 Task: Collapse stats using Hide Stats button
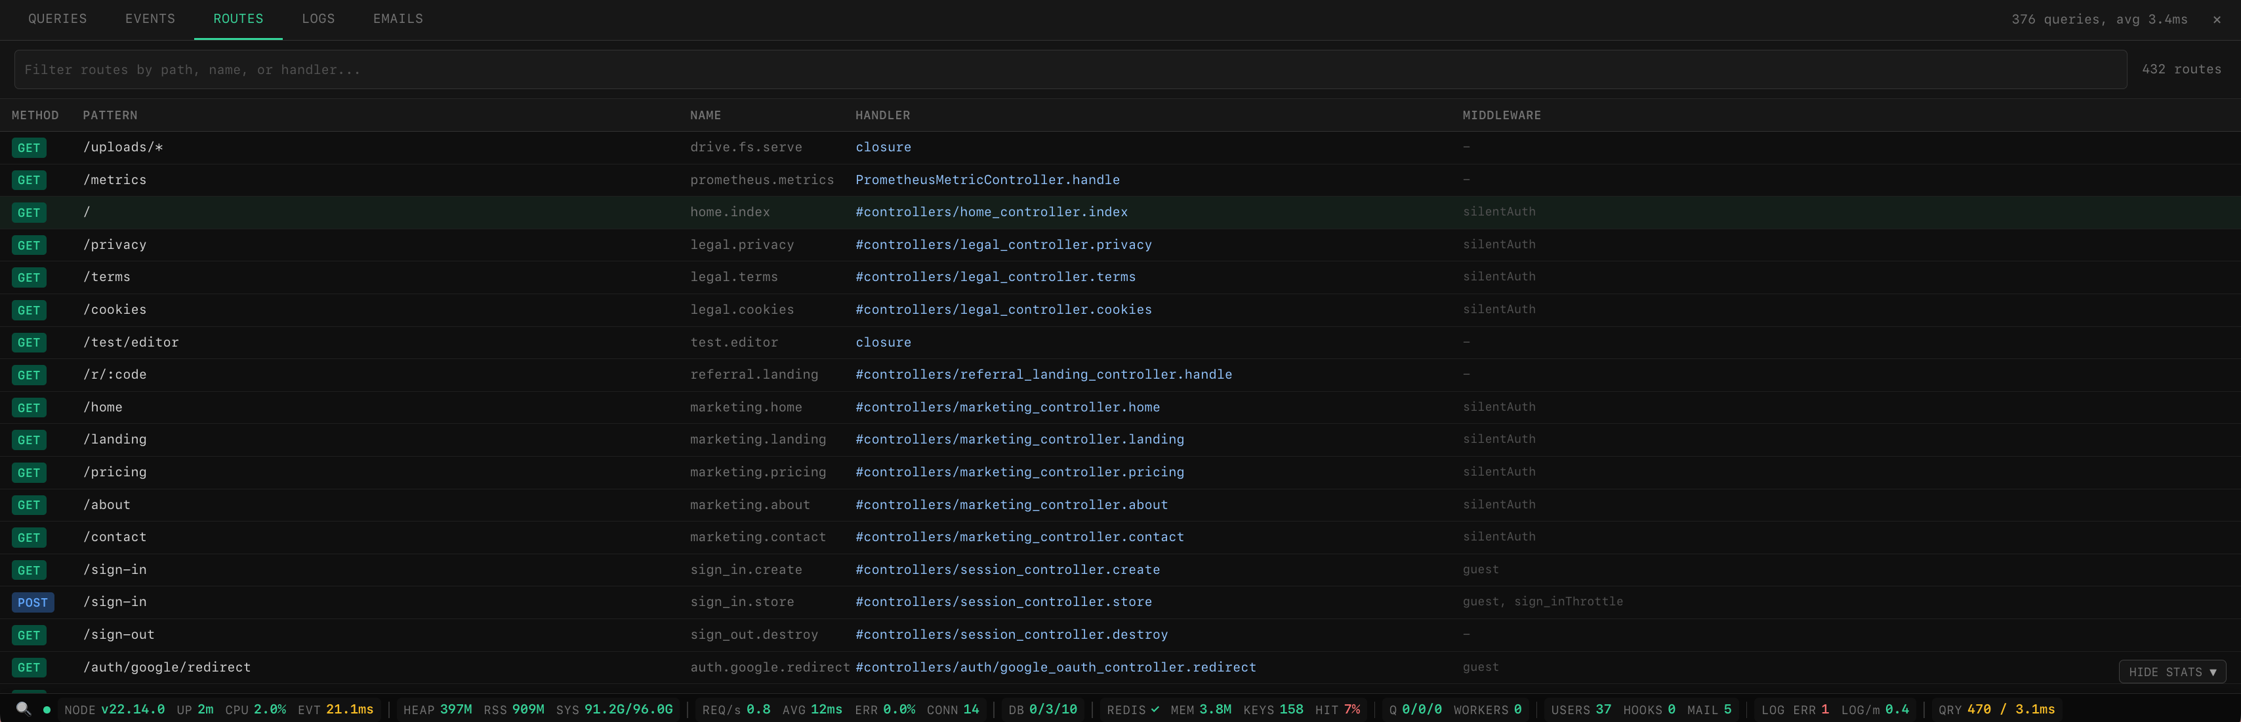[x=2171, y=672]
